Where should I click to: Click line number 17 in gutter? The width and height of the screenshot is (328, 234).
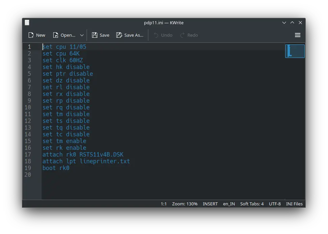28,155
